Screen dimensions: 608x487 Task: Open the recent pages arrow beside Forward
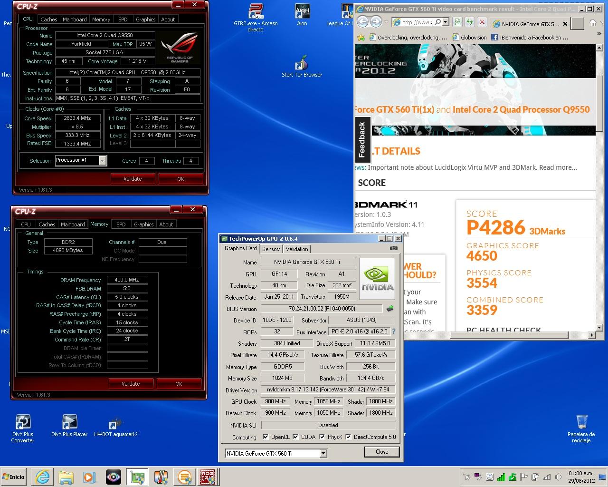(x=386, y=22)
